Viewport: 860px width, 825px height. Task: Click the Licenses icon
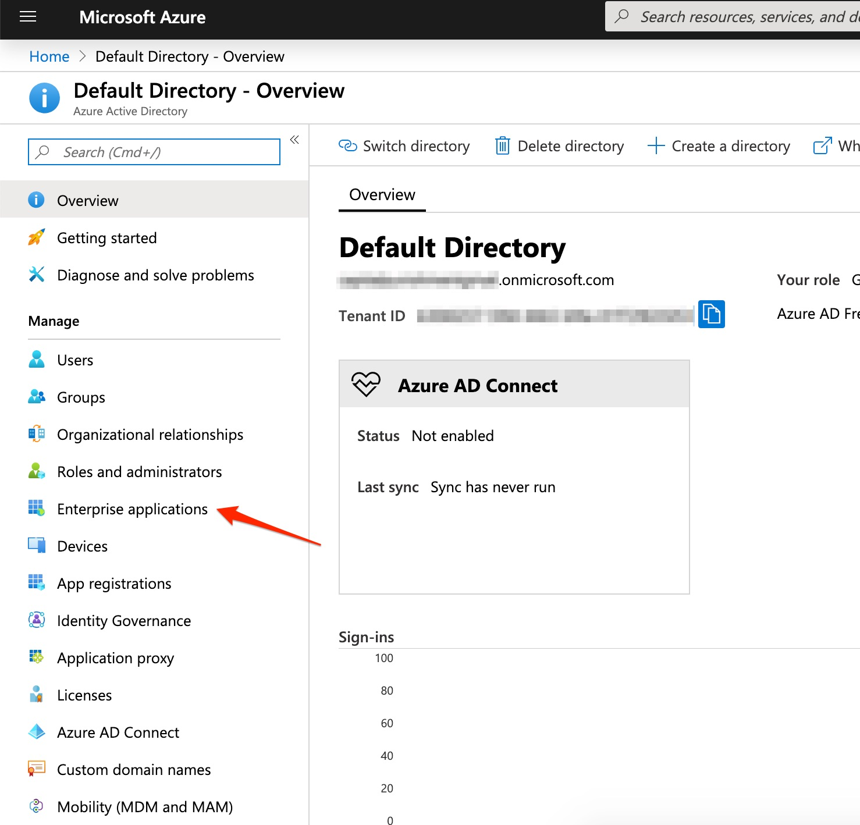click(x=36, y=694)
